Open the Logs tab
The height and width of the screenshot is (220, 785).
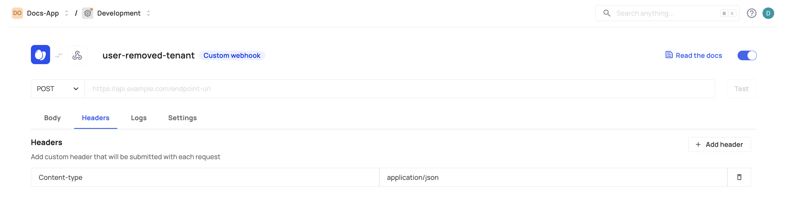coord(139,118)
